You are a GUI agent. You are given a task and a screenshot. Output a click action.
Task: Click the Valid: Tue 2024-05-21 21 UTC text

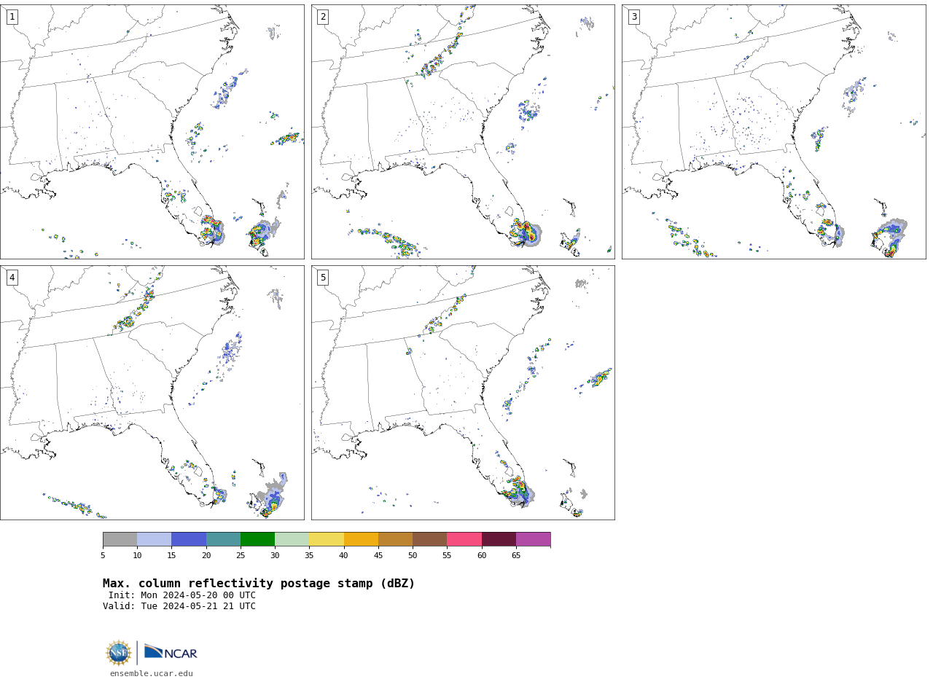pos(179,606)
